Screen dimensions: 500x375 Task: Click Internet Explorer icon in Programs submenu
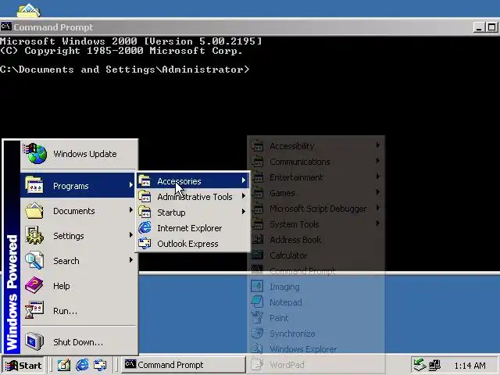145,227
